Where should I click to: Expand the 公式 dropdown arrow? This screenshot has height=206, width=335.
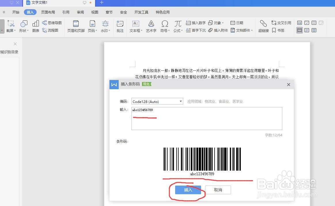(182, 30)
